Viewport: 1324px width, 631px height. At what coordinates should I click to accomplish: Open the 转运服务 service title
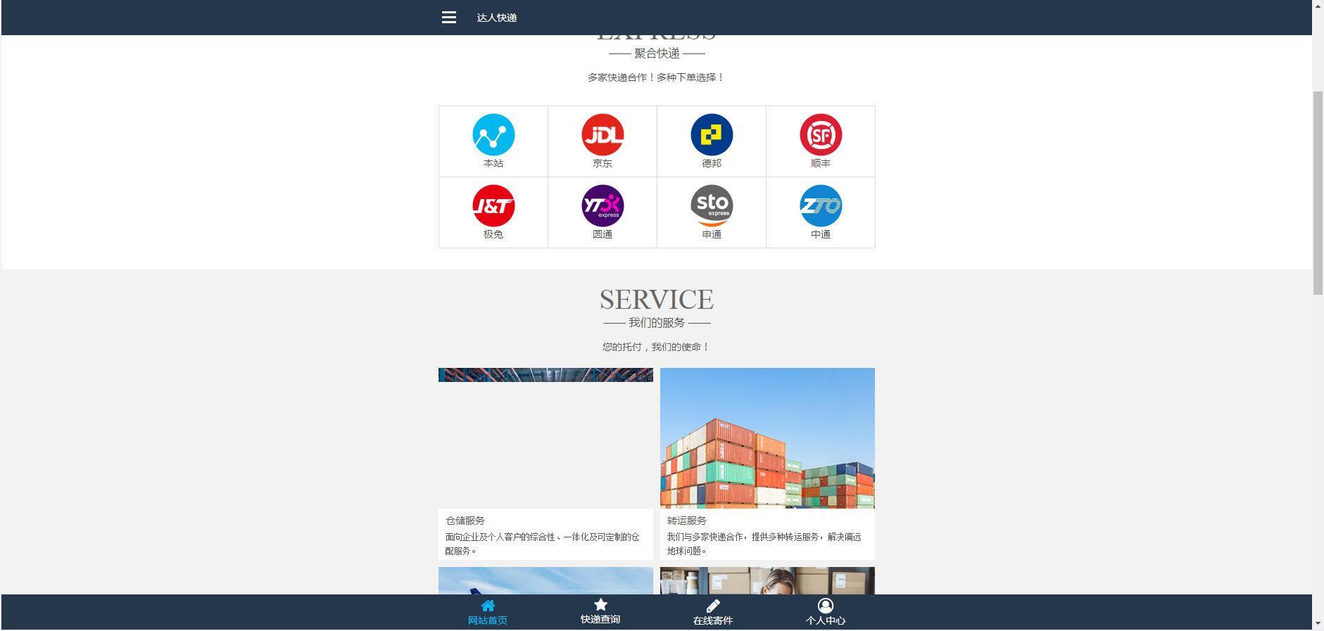pos(687,521)
